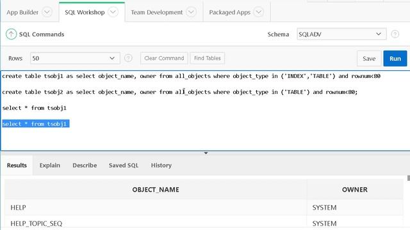Click the OWNER column header
The image size is (410, 230).
[354, 190]
